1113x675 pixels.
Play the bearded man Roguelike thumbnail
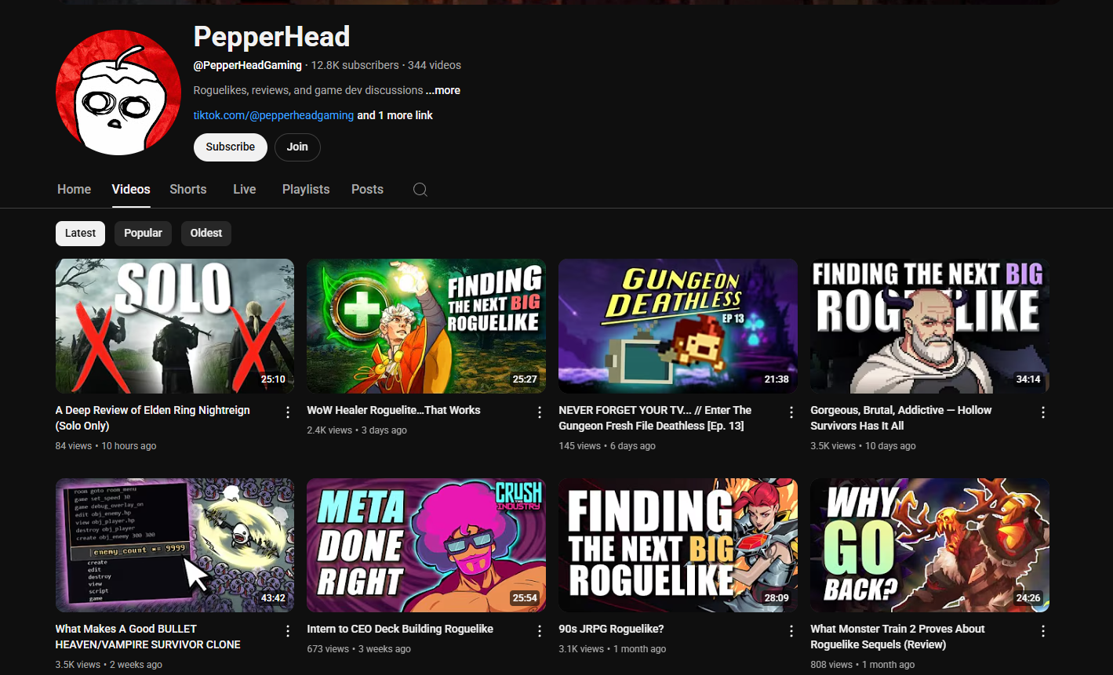pos(930,326)
